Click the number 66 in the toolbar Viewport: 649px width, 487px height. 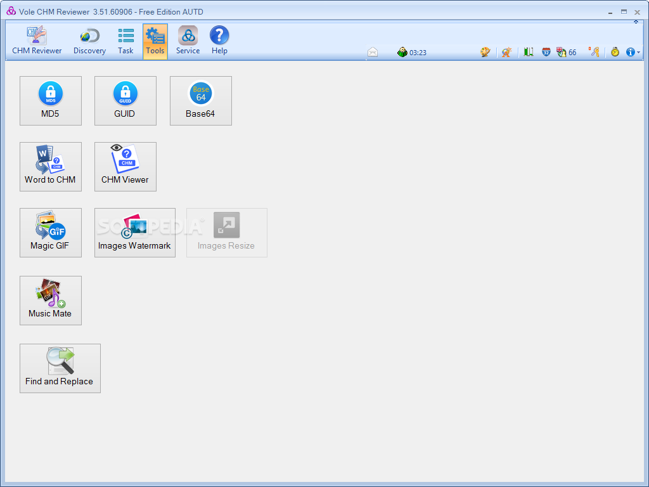pyautogui.click(x=572, y=53)
